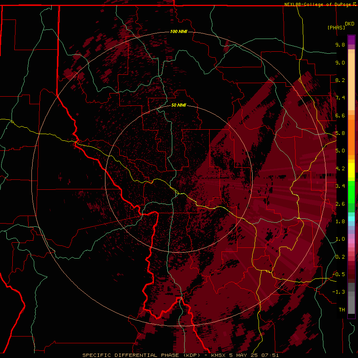This screenshot has height=358, width=358.
Task: Click the 5.8 value on the color scale
Action: tap(340, 133)
